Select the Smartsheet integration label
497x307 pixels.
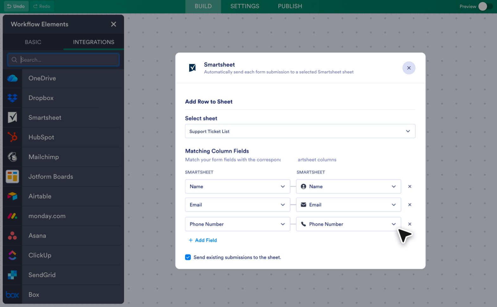coord(45,117)
